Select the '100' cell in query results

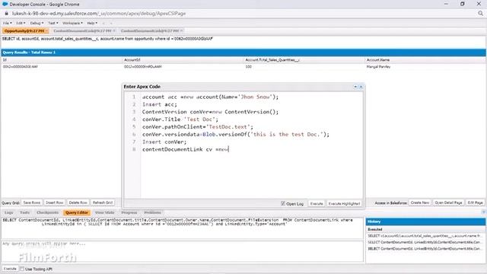coord(304,67)
